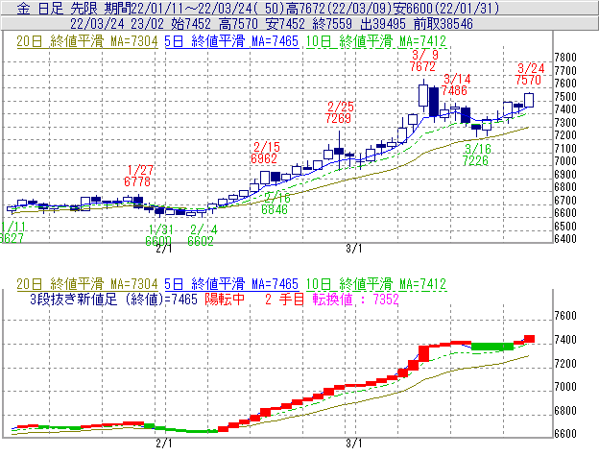The height and width of the screenshot is (456, 599).
Task: Click the 3/9 7672 peak annotation
Action: tap(423, 60)
